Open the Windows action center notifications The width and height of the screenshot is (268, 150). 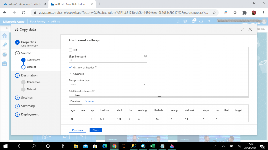[262, 146]
